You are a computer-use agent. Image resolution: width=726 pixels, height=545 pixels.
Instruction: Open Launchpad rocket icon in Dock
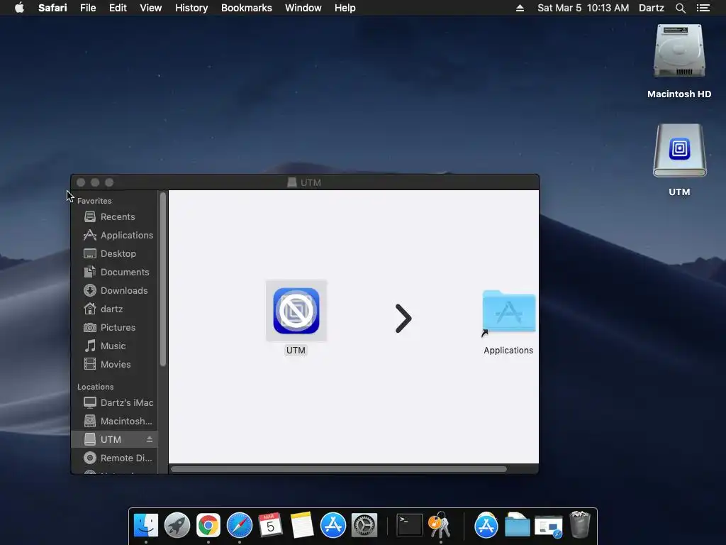point(177,525)
